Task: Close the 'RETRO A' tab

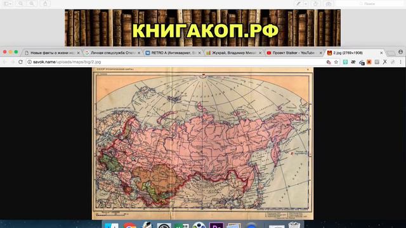Action: pyautogui.click(x=199, y=53)
